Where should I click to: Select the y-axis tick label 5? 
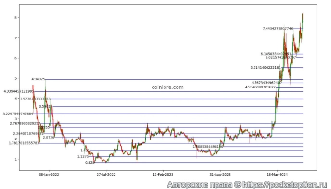[15, 78]
